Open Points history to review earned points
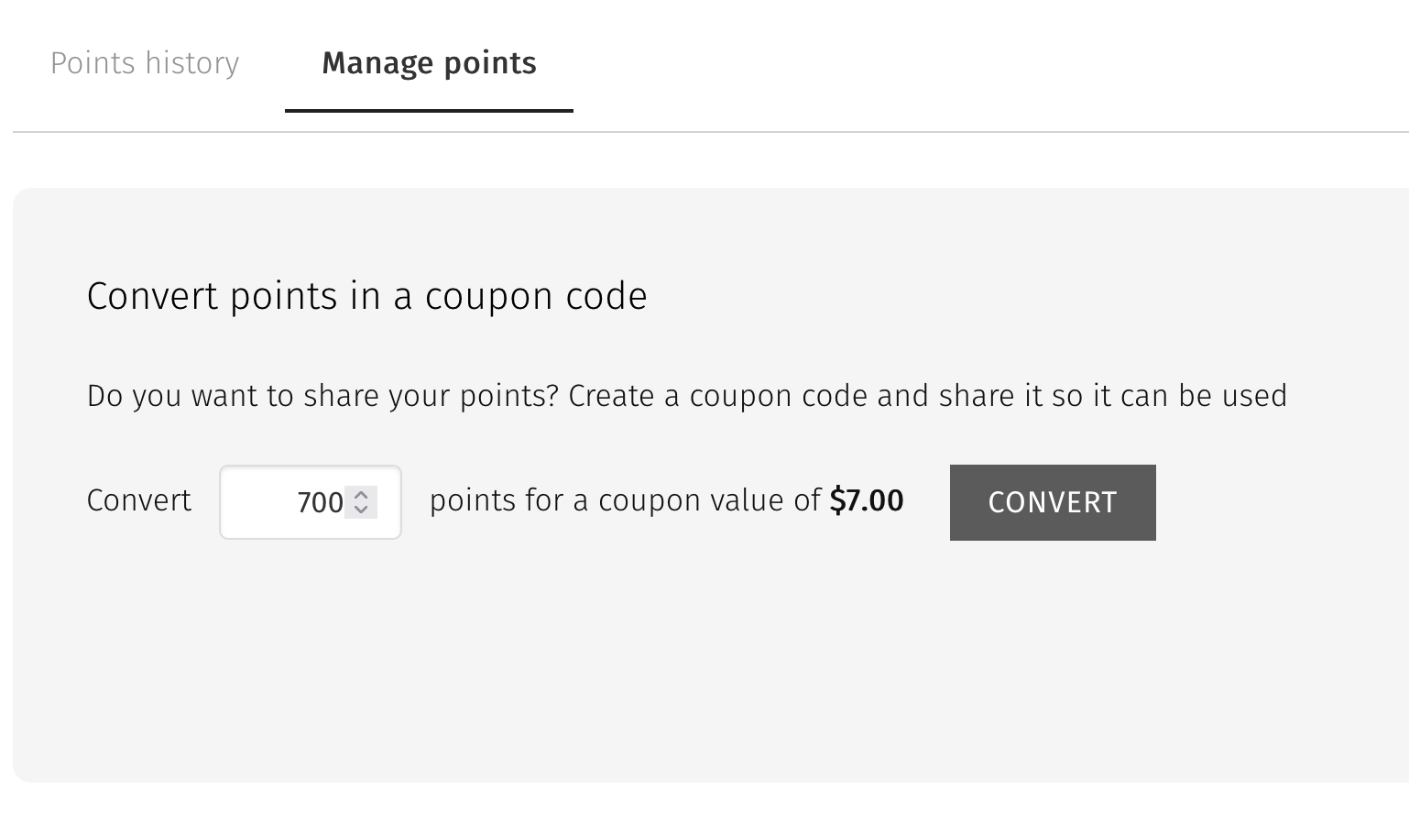 (x=145, y=63)
